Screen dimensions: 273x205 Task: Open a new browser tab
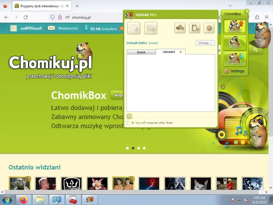coord(77,6)
